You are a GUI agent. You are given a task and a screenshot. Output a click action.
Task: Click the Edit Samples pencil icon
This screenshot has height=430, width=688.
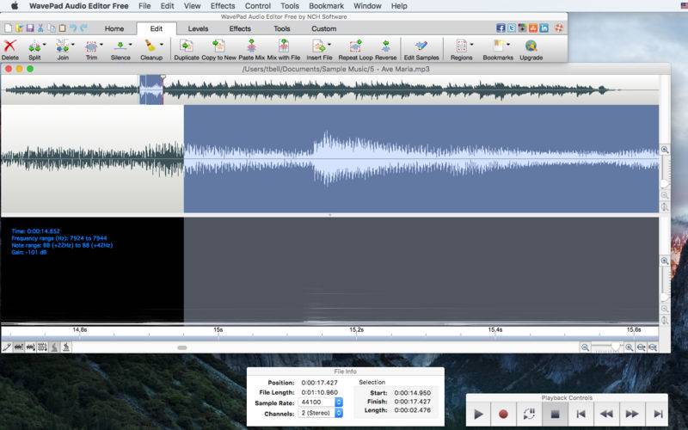tap(421, 46)
